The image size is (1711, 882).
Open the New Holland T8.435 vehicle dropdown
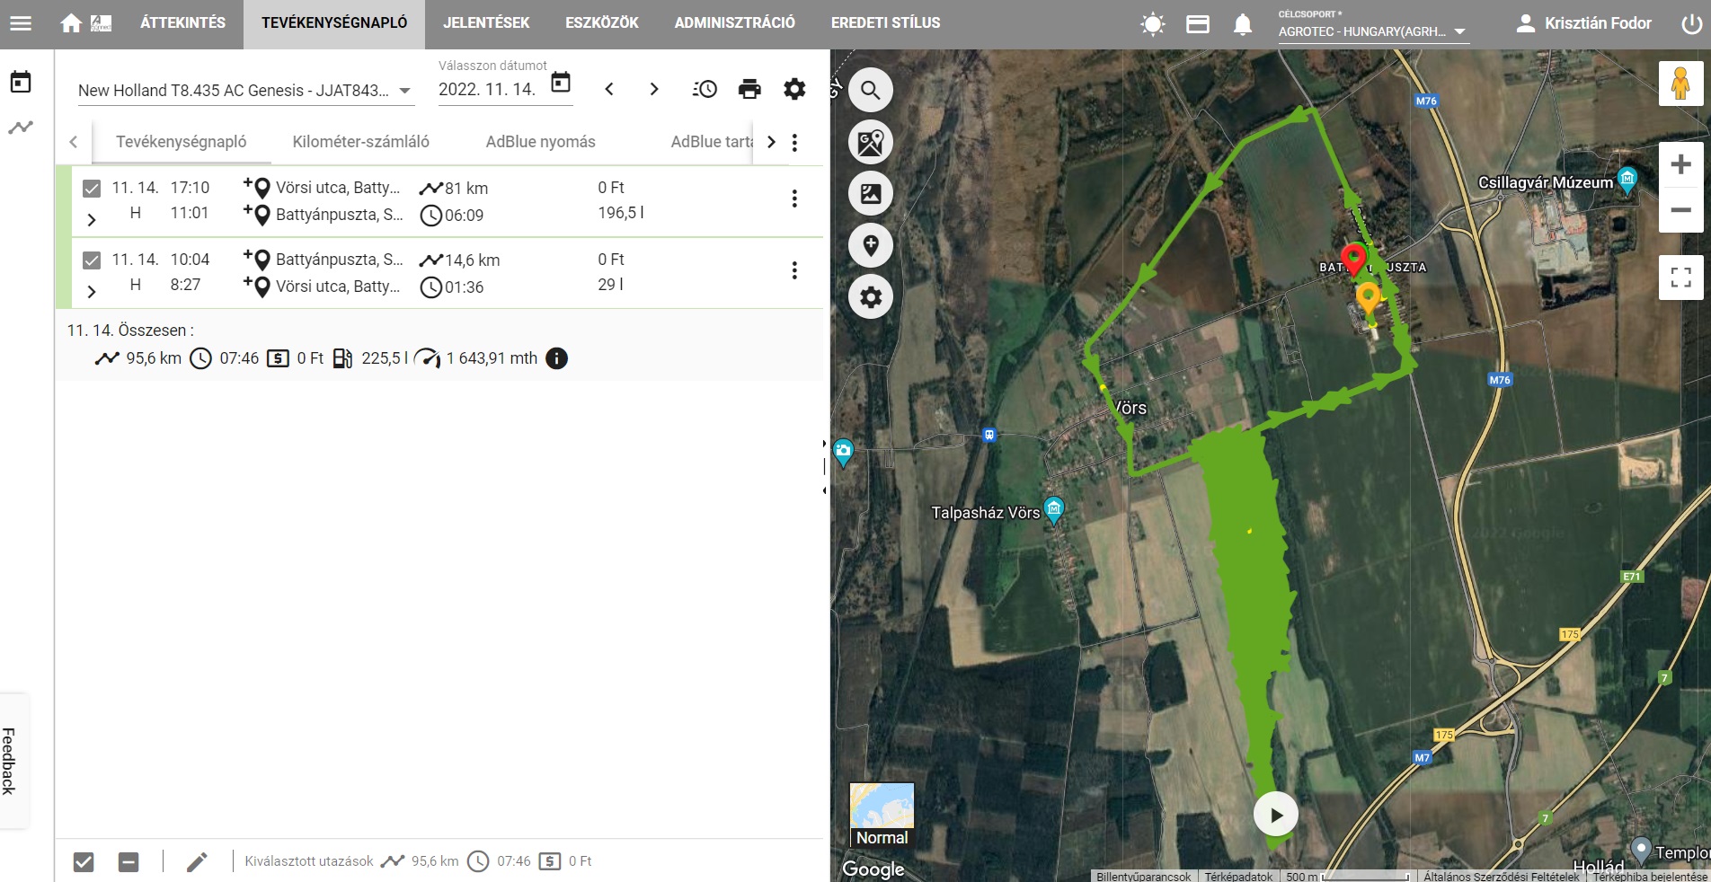pyautogui.click(x=245, y=91)
